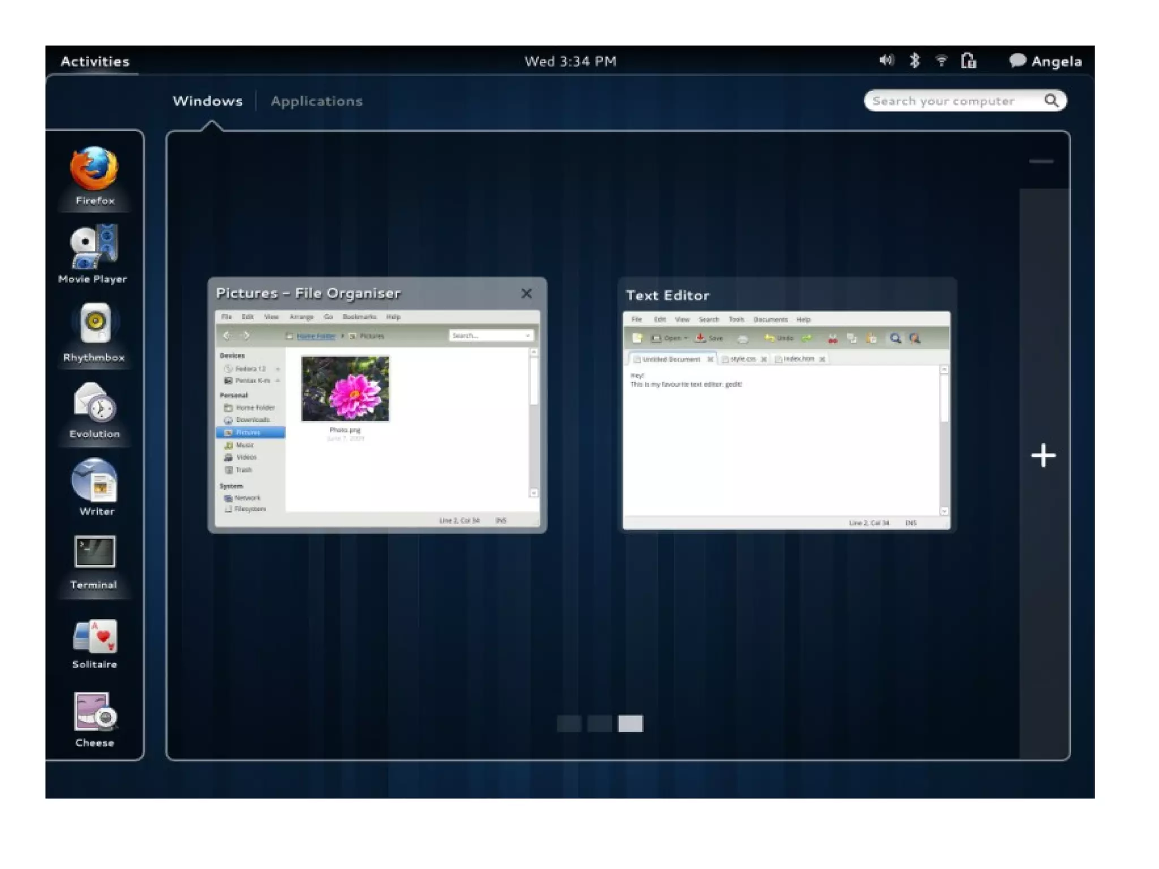Open Movie Player from the dash
Screen dimensions: 1159x869
tap(95, 247)
